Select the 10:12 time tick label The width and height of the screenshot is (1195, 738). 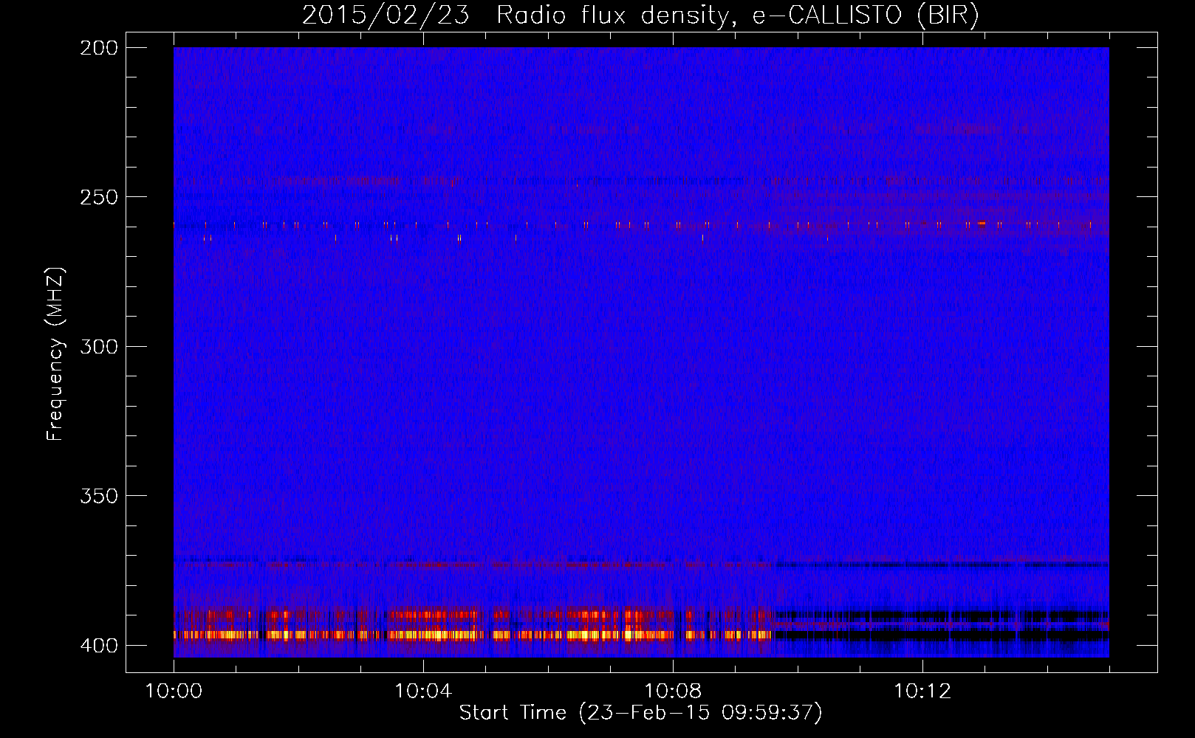922,691
